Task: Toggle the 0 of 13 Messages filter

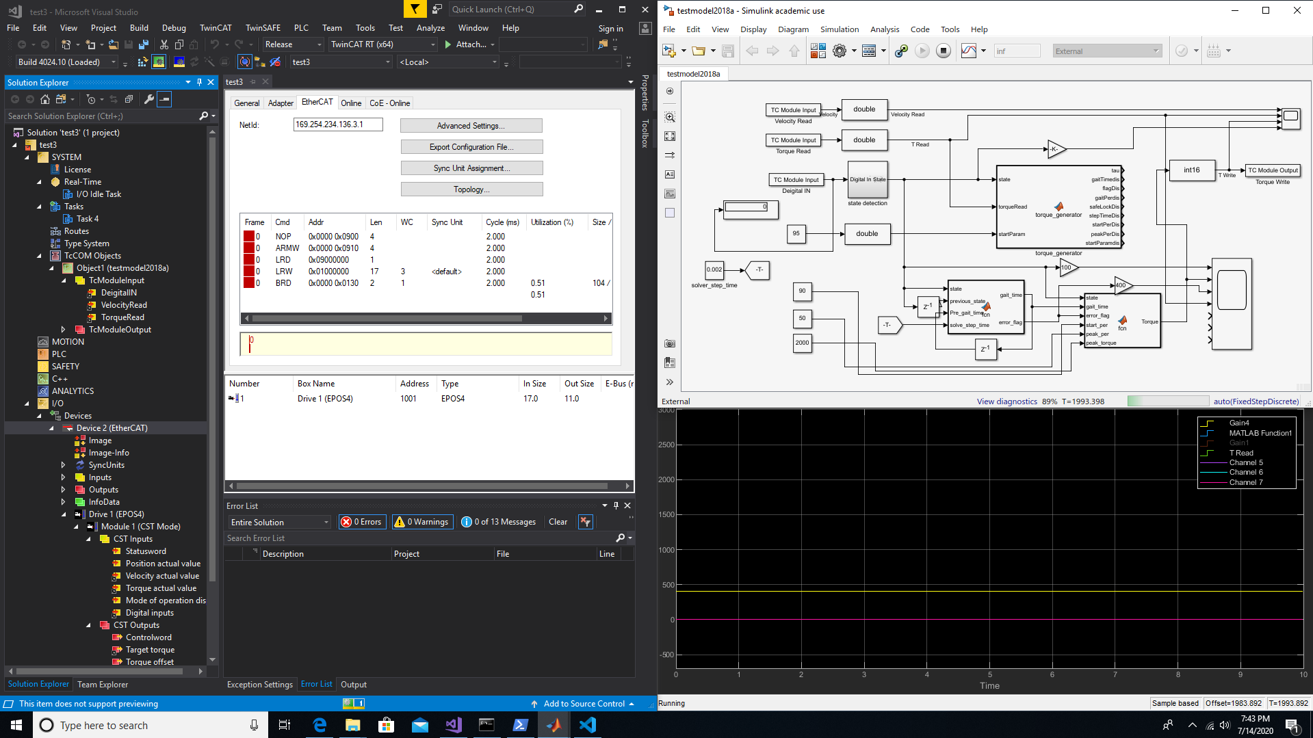Action: click(499, 522)
